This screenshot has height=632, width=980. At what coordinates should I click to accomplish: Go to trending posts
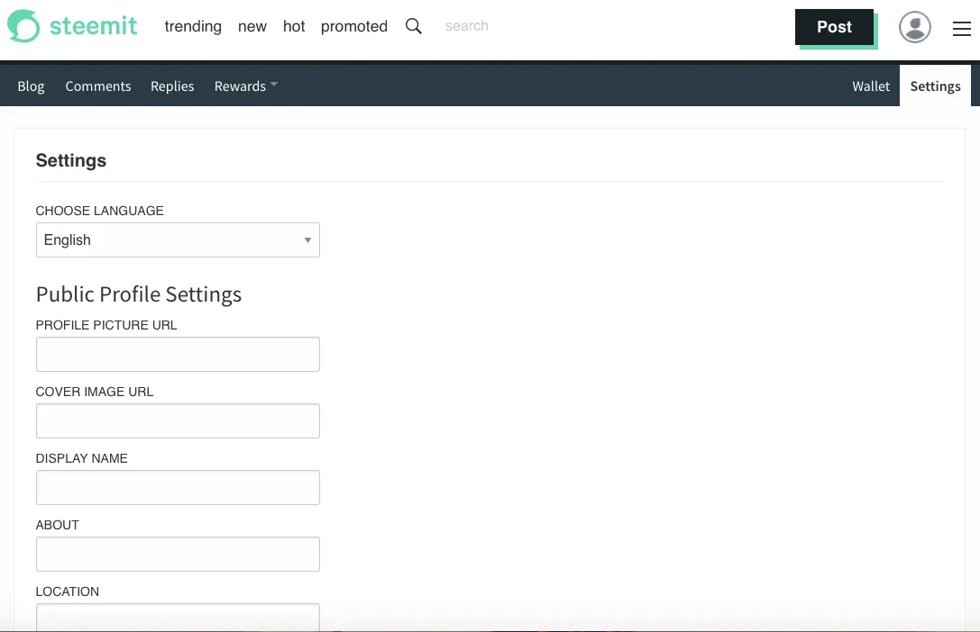point(193,26)
